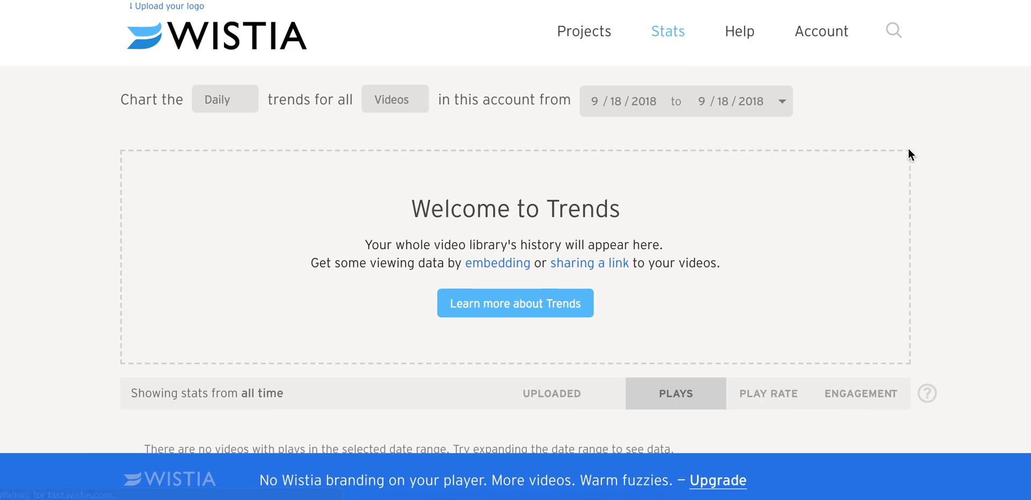Click the 'Showing stats from all time' text
Screen dimensions: 1031x500
click(x=207, y=393)
